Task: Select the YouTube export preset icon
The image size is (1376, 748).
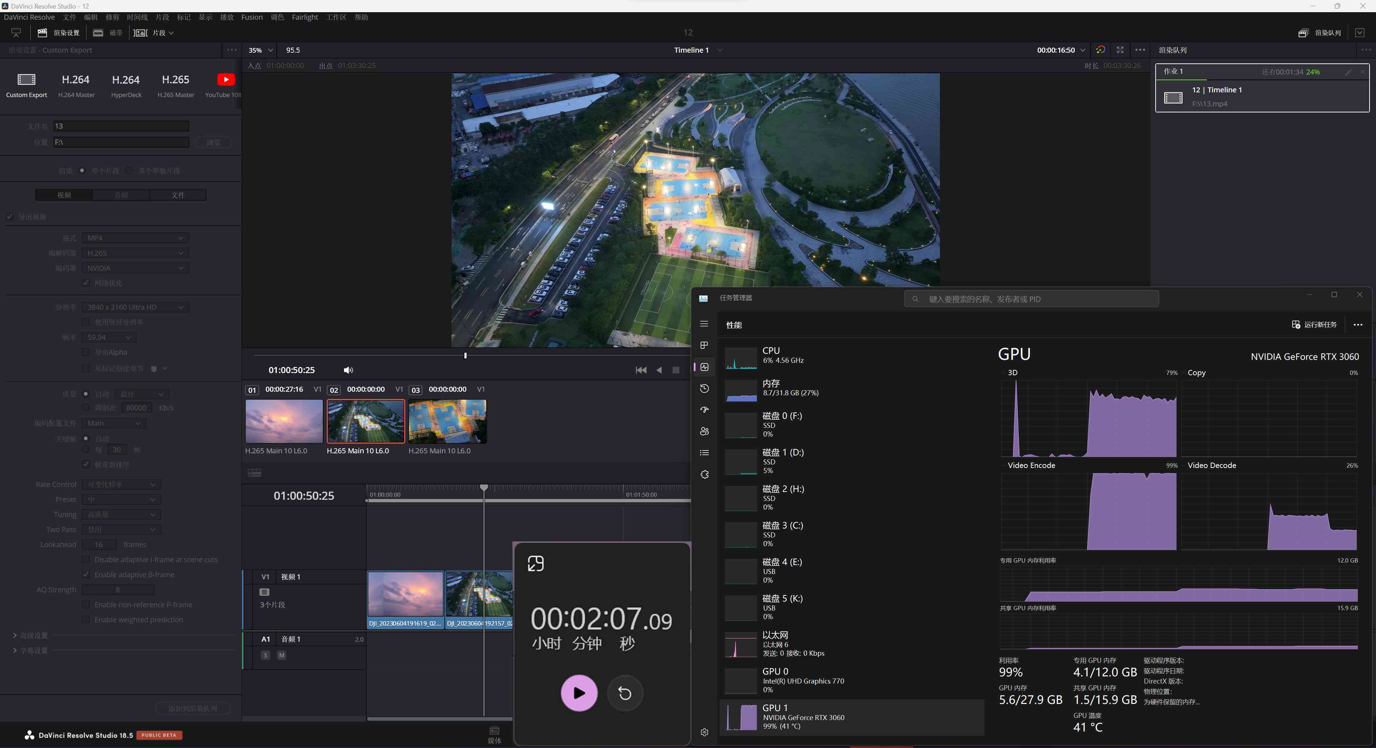Action: click(x=226, y=79)
